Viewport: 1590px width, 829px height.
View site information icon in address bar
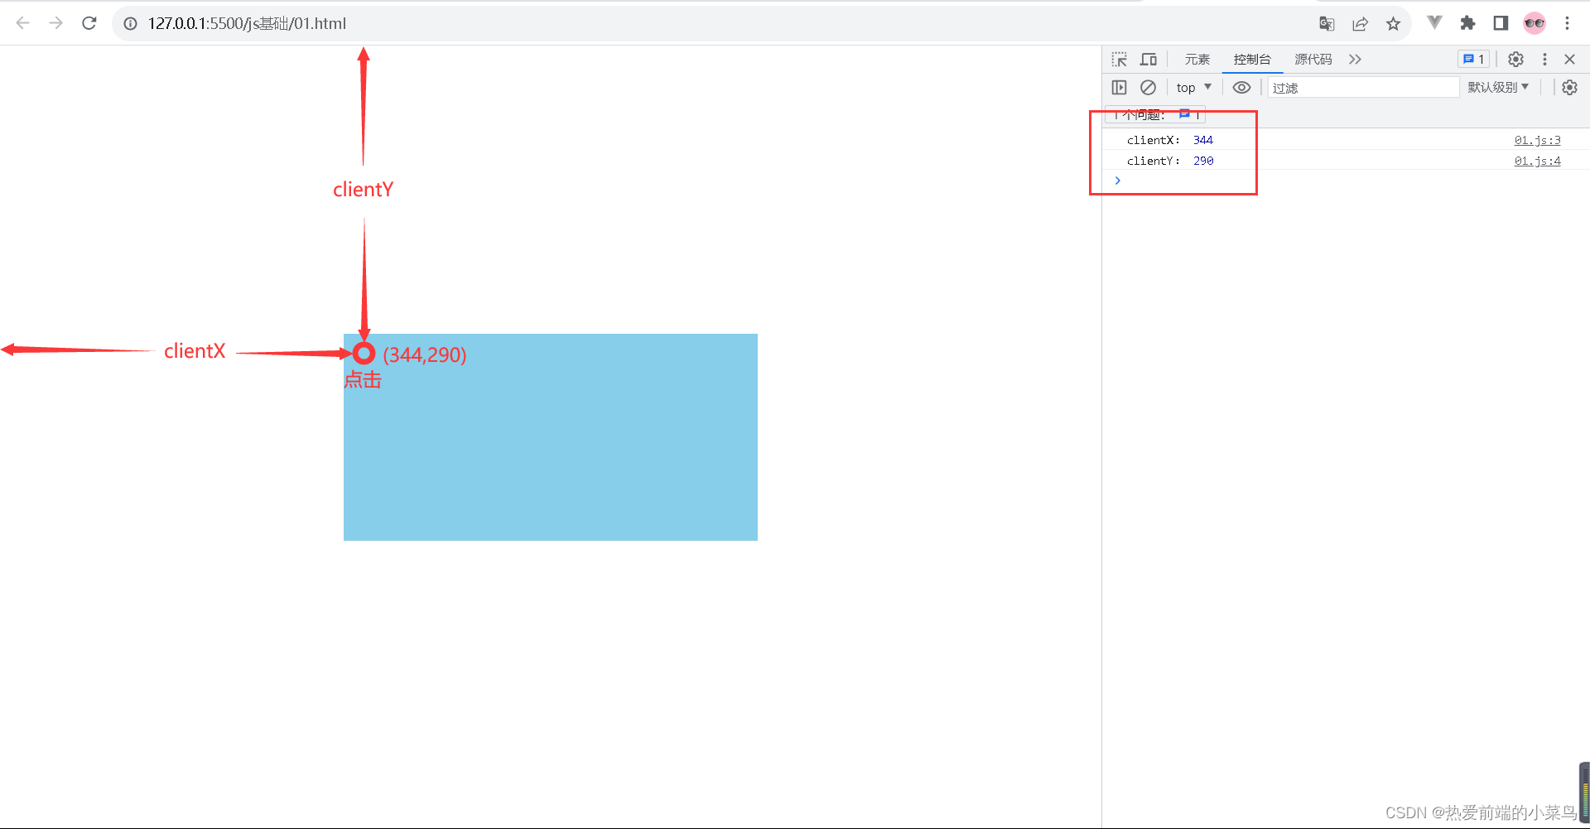pyautogui.click(x=130, y=24)
